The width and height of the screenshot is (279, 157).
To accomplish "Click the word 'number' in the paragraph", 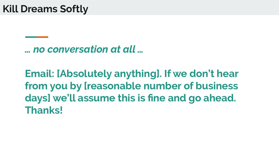I will pos(162,86).
